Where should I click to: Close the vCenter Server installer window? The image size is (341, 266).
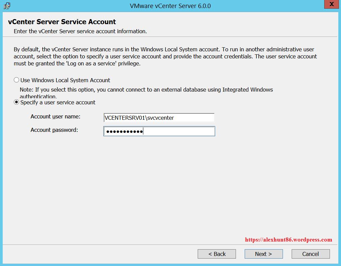click(332, 5)
